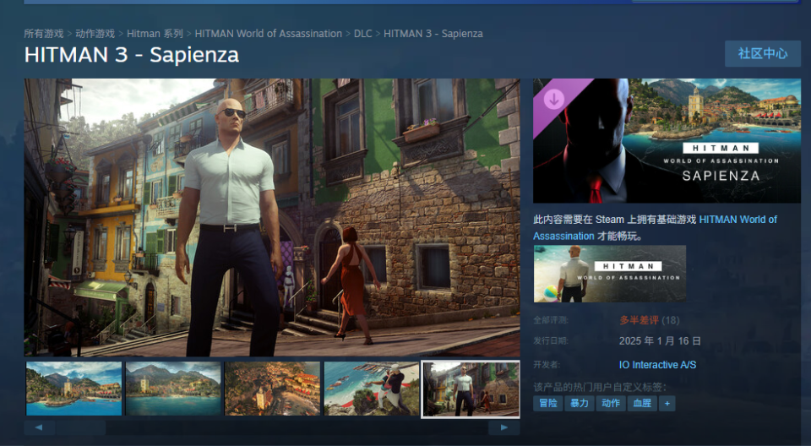811x446 pixels.
Task: Open the 社区中心 community hub button
Action: point(762,54)
